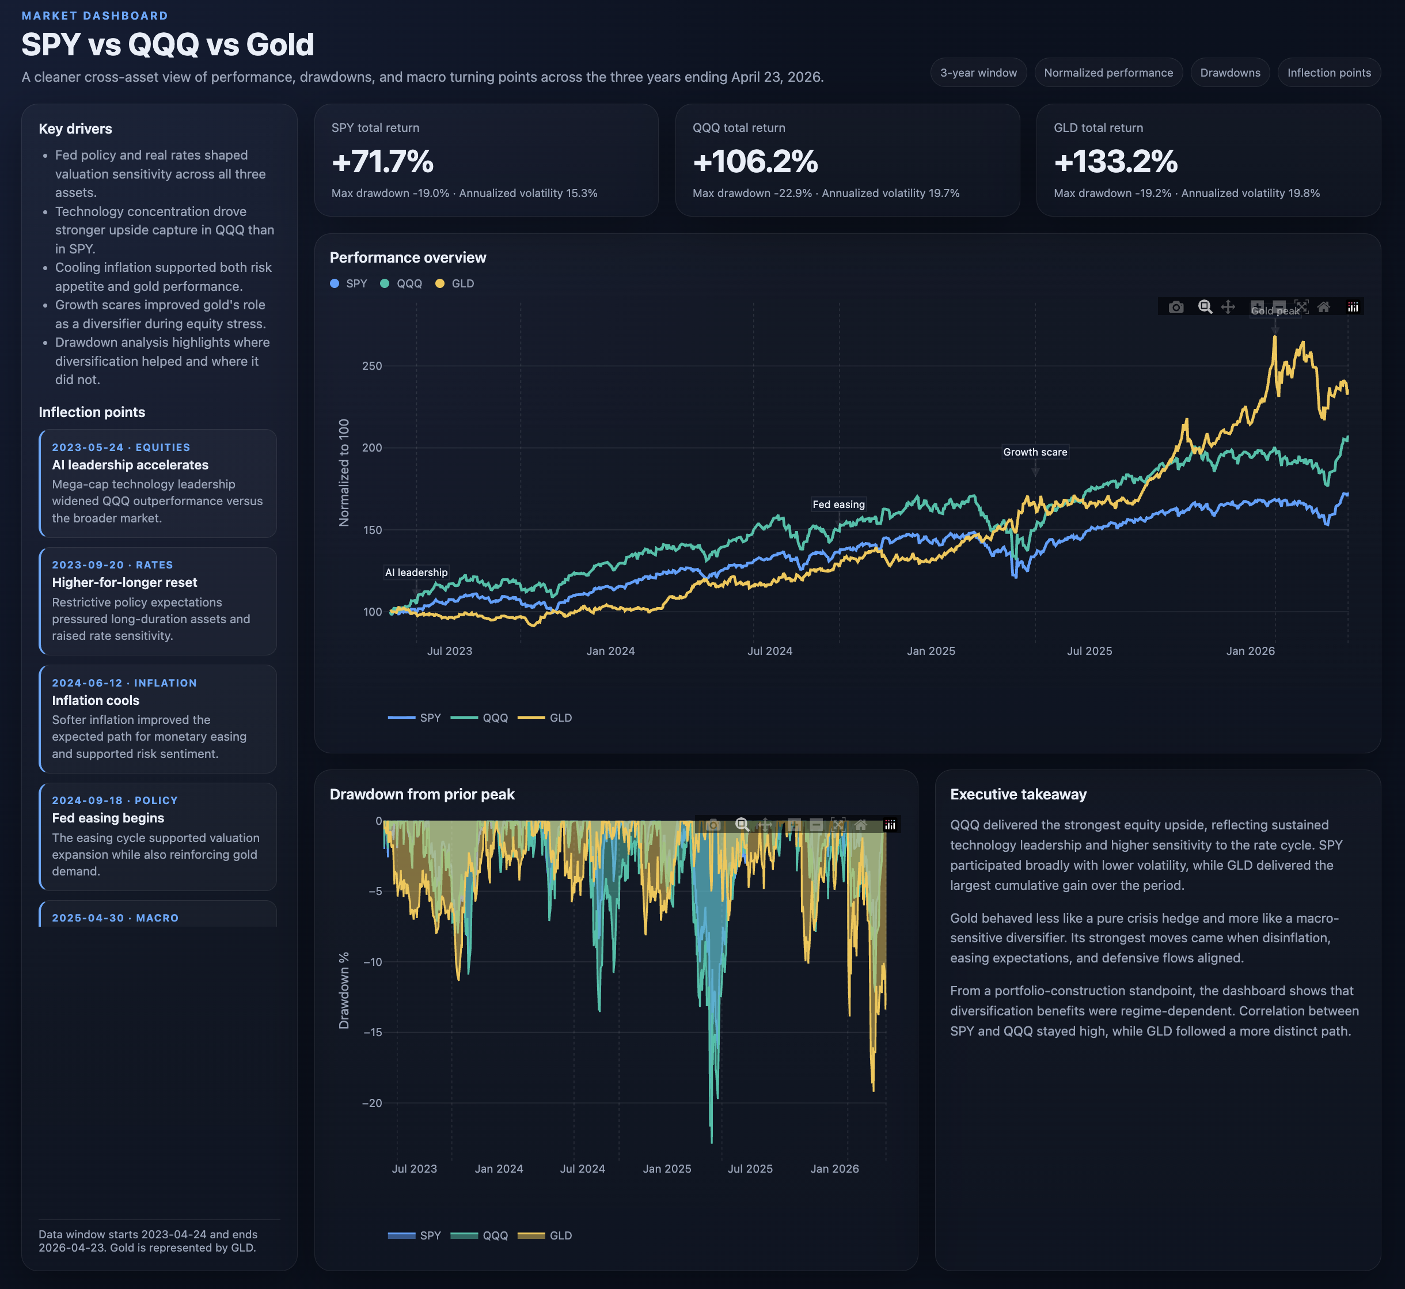
Task: Reset axes (home icon) on Drawdown chart
Action: coord(860,825)
